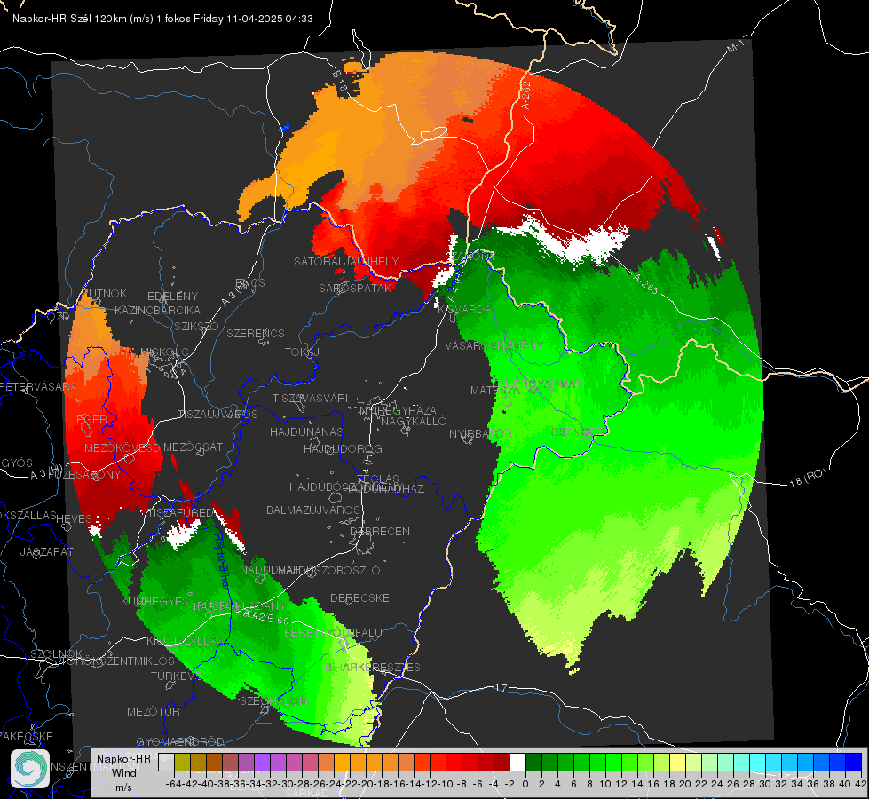The height and width of the screenshot is (799, 869).
Task: Click the '18 (RO)' road label
Action: pyautogui.click(x=808, y=478)
